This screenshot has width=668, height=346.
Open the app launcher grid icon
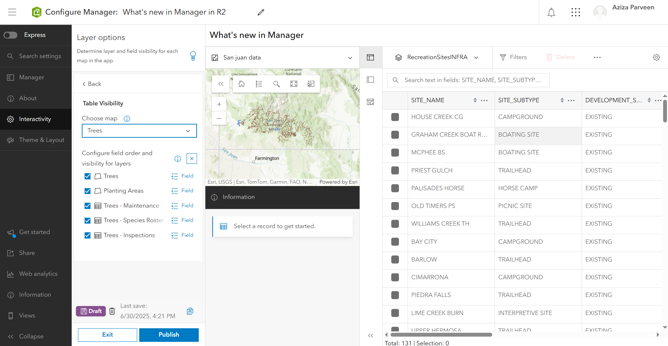point(576,12)
